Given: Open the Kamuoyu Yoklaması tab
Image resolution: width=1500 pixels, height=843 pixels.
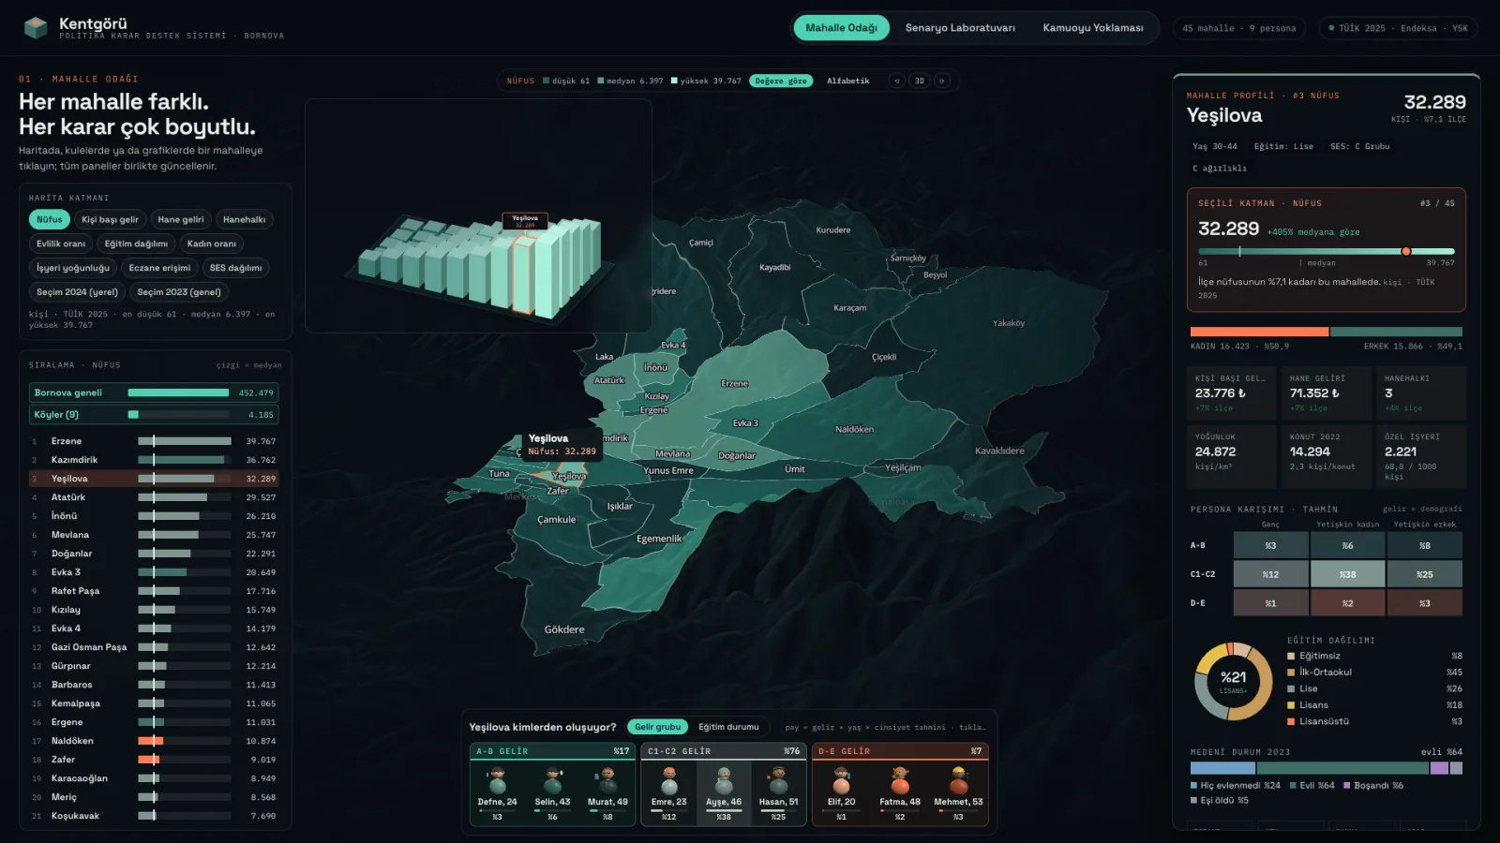Looking at the screenshot, I should tap(1093, 28).
